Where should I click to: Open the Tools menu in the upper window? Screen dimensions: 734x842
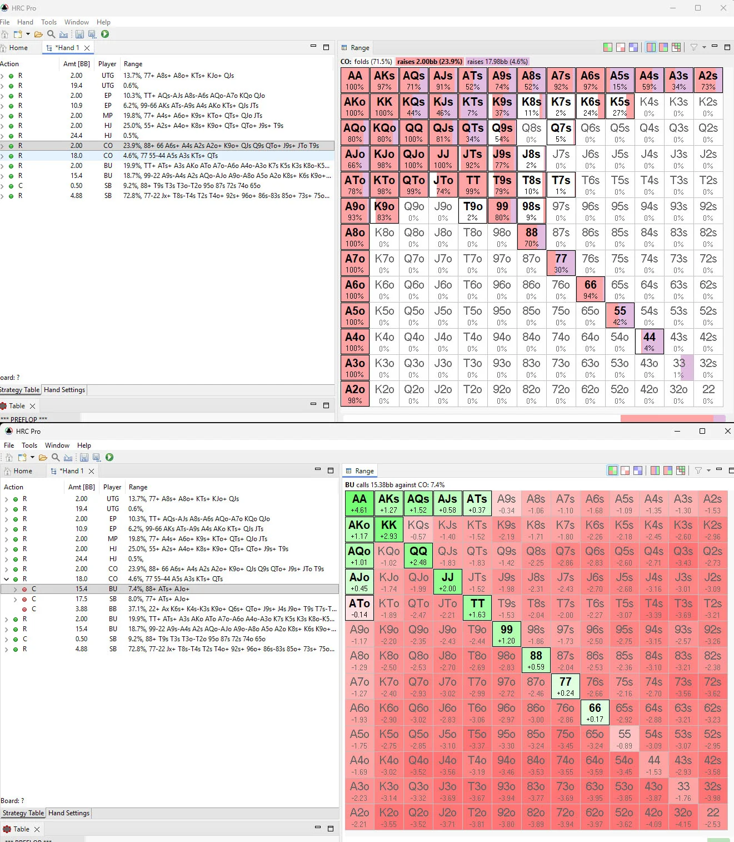pyautogui.click(x=49, y=22)
